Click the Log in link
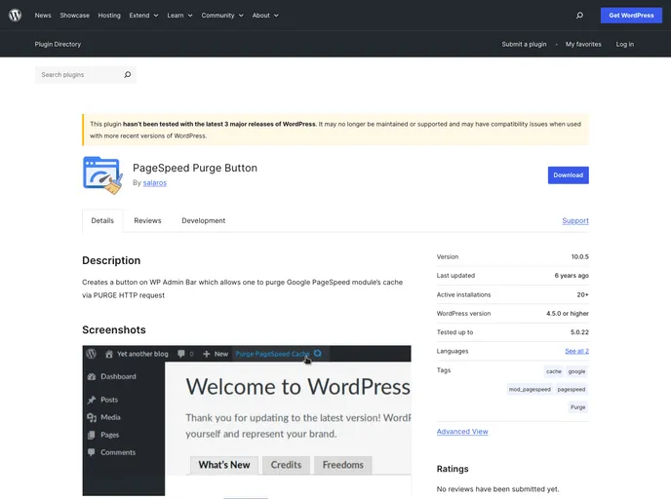The width and height of the screenshot is (671, 499). [625, 44]
